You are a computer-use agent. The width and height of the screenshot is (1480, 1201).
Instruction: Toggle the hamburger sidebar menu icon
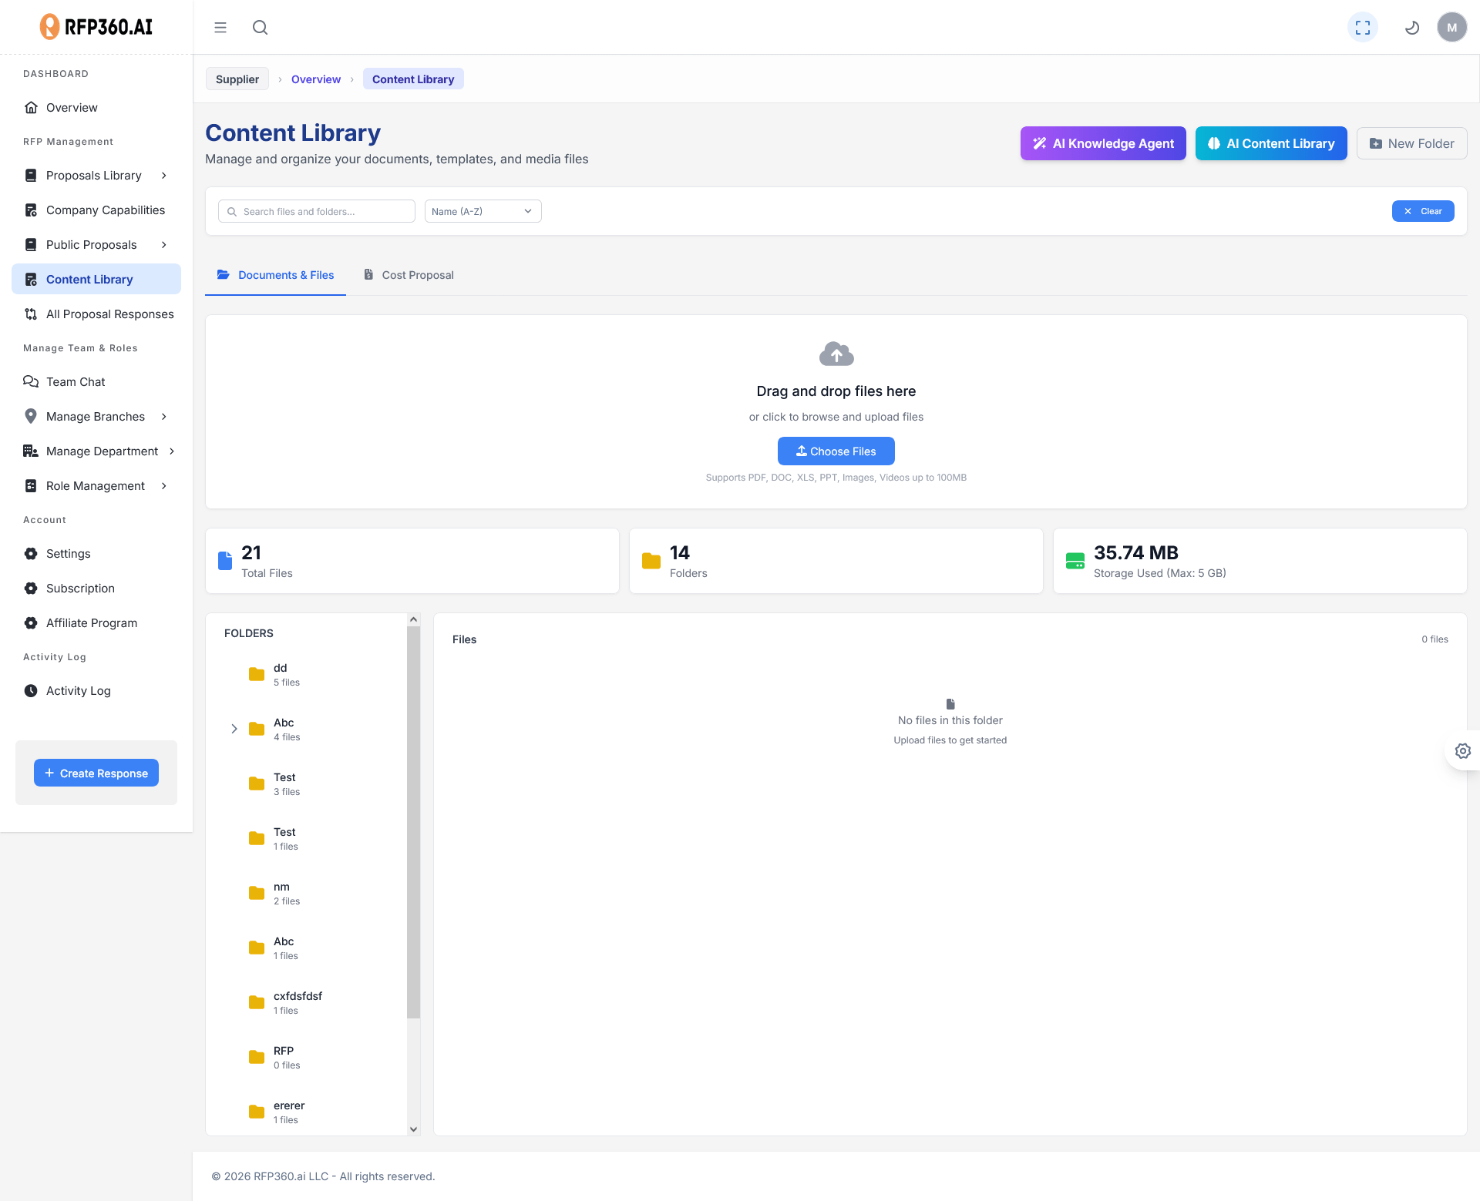[x=220, y=28]
